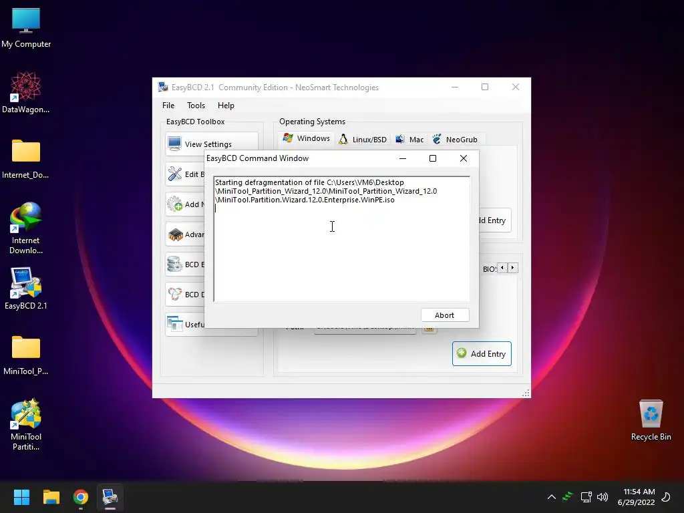Click the Useful Utilities icon
This screenshot has height=513, width=684.
pos(175,324)
